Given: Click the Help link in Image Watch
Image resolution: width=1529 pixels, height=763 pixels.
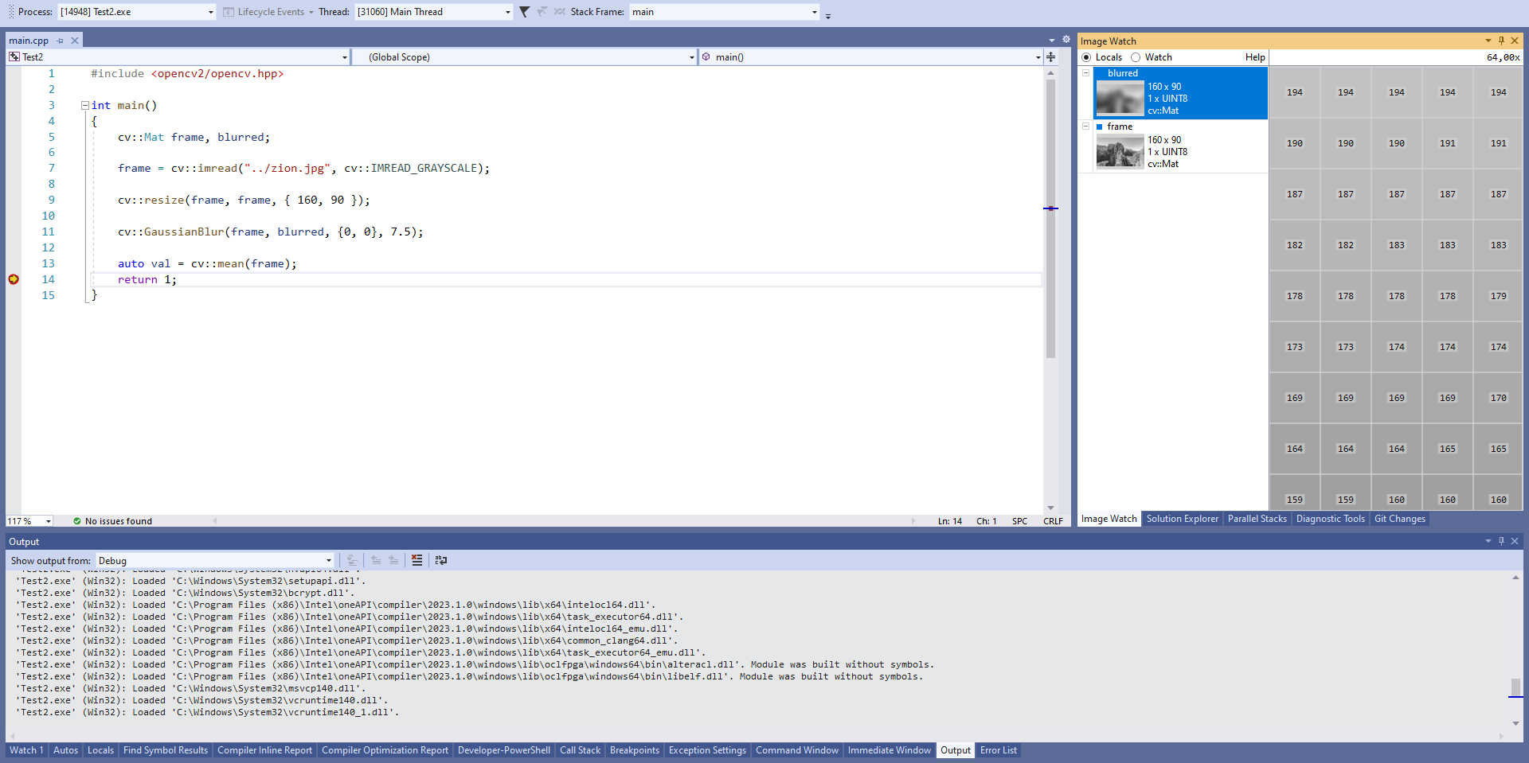Looking at the screenshot, I should [x=1254, y=57].
